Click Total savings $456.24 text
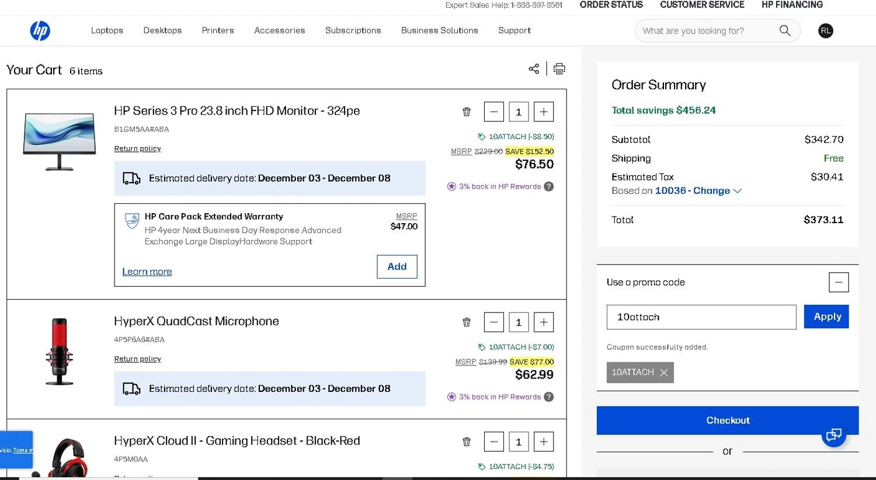This screenshot has width=876, height=480. coord(663,110)
